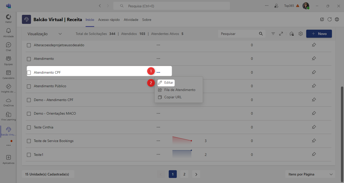Select Balcão Virtual app in sidebar
This screenshot has height=183, width=344.
8,131
